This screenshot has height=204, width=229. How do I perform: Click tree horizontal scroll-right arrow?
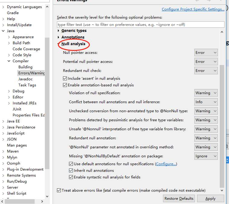42,201
